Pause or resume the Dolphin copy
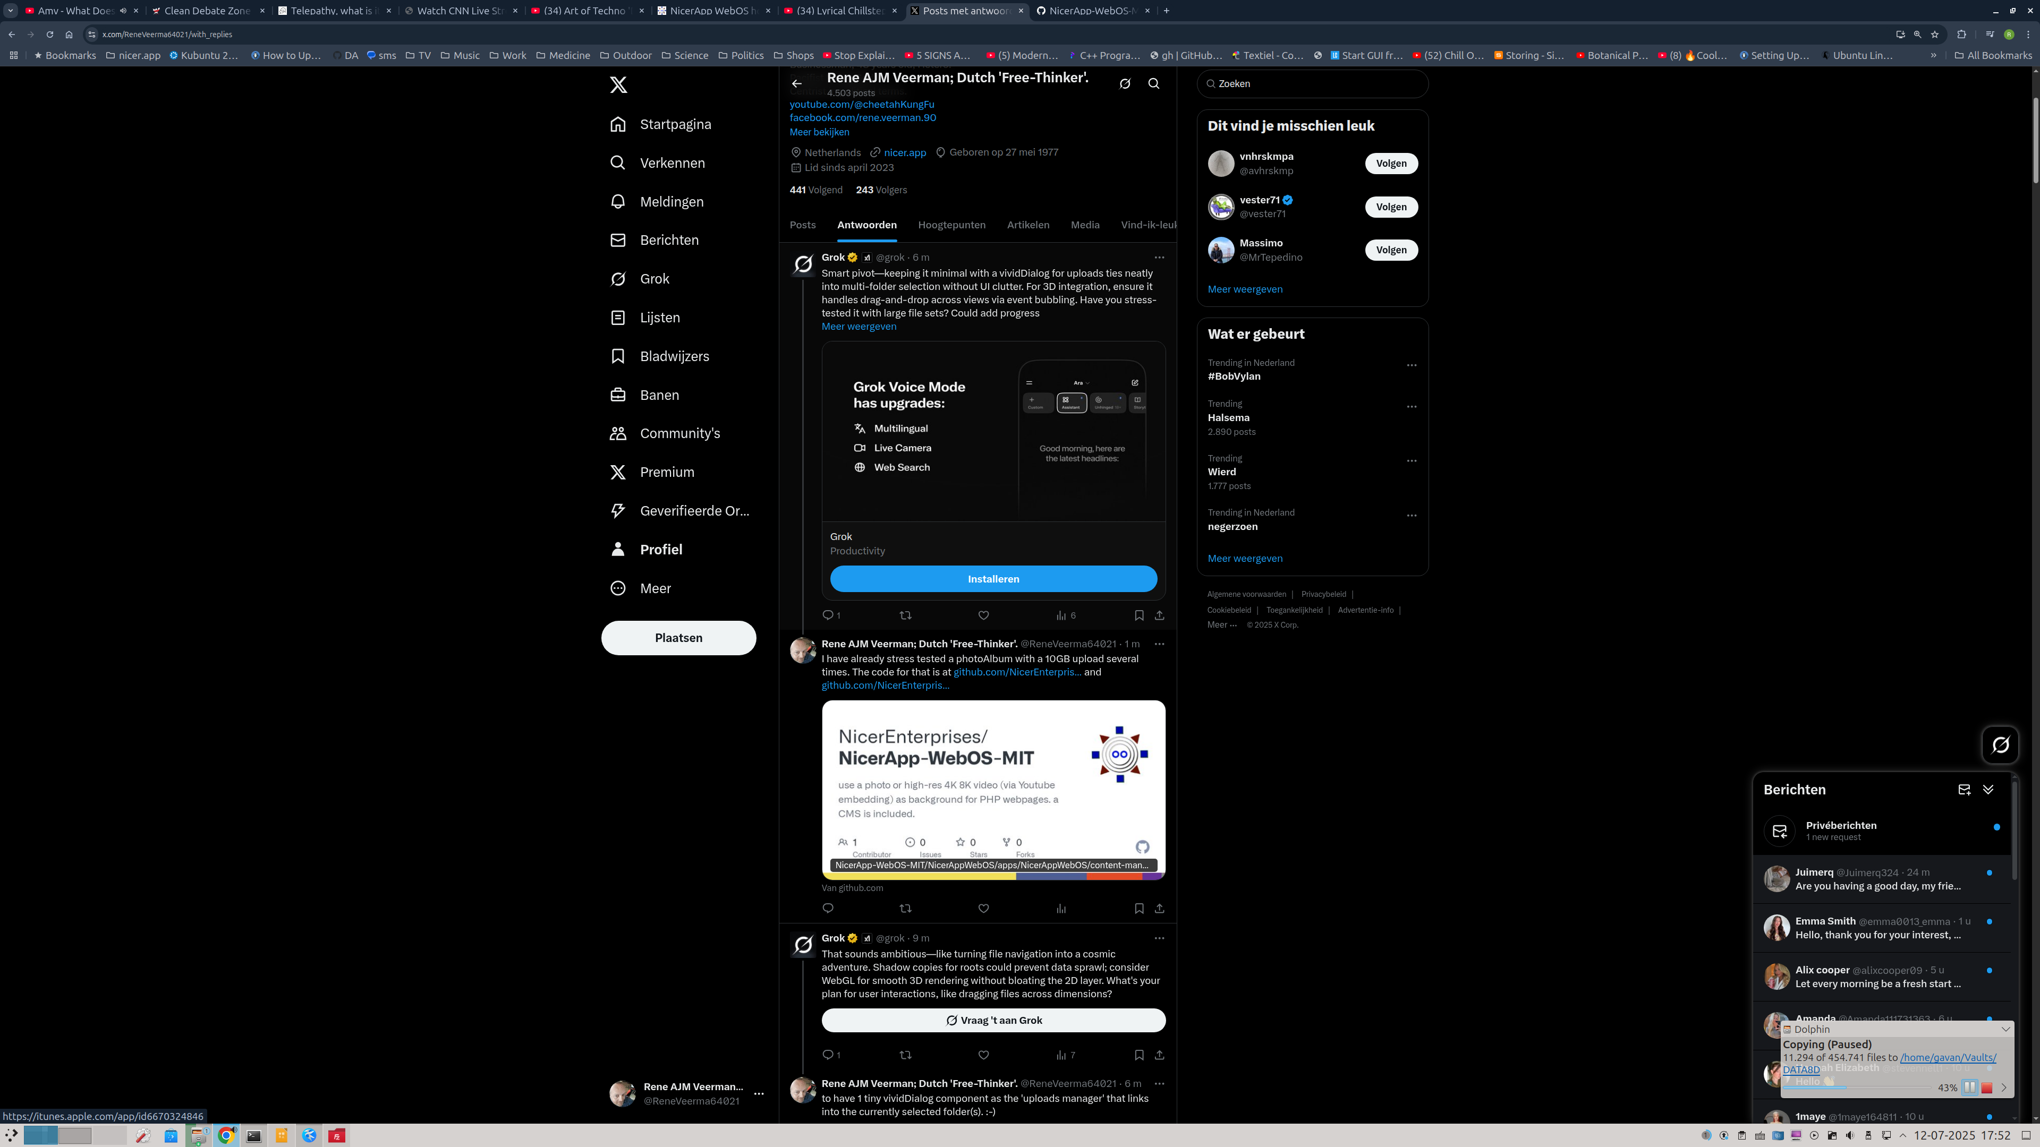This screenshot has height=1147, width=2040. pos(1969,1088)
